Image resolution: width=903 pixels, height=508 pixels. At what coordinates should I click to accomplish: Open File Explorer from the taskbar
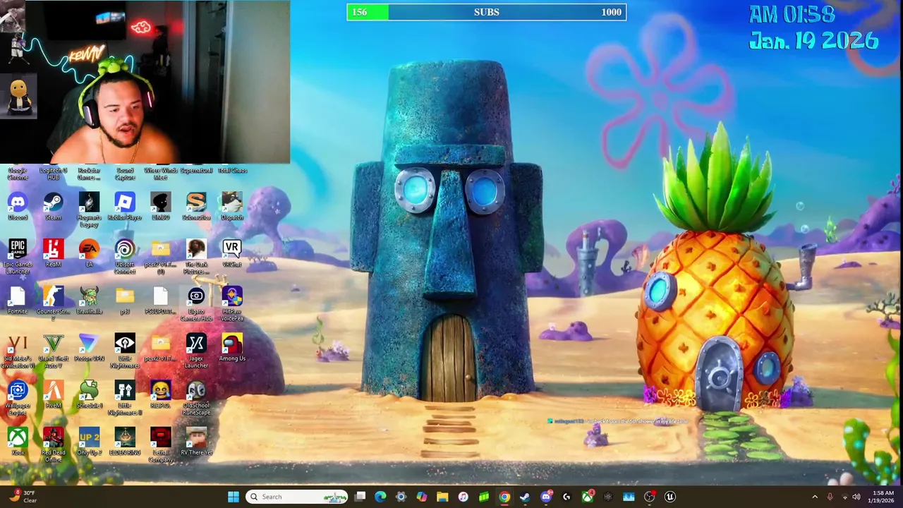coord(442,497)
